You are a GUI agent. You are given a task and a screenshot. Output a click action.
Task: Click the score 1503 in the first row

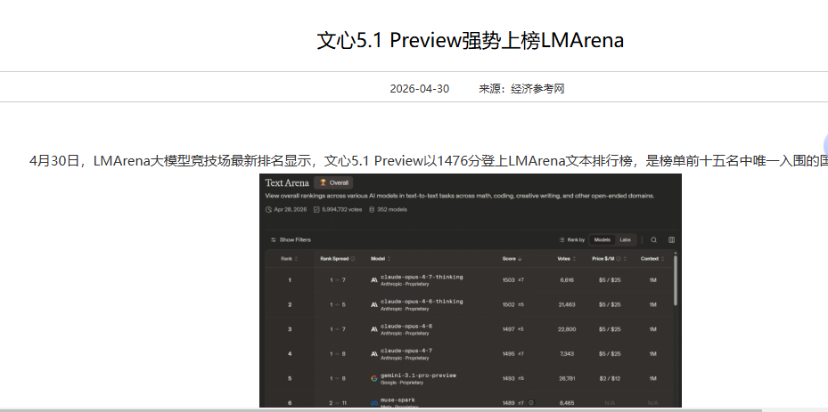point(508,280)
